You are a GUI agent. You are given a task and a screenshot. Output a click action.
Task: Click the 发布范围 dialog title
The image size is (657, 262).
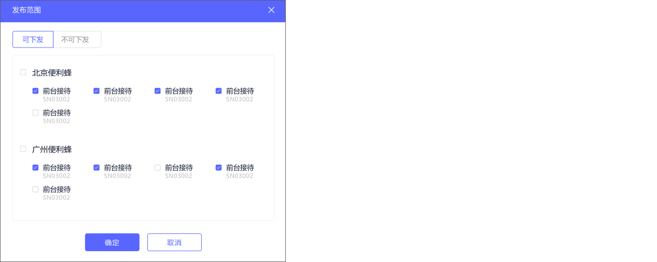coord(27,10)
